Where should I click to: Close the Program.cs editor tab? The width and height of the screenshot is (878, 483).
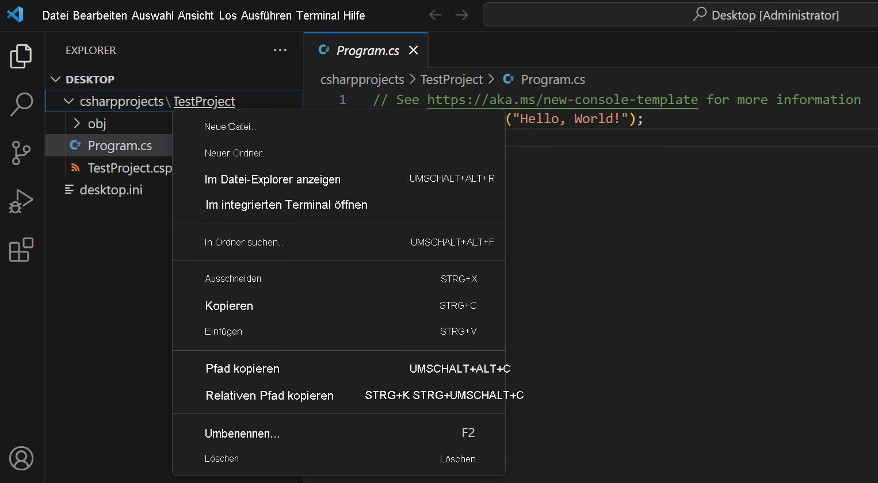point(413,50)
